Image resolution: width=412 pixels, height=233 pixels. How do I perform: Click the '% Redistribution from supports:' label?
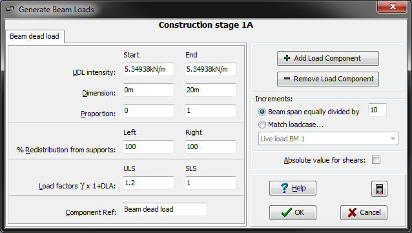(x=67, y=150)
